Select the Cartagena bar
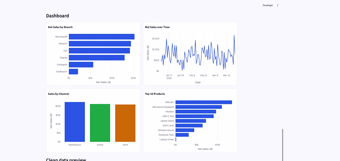Screen dimensions: 340x161 81,64
